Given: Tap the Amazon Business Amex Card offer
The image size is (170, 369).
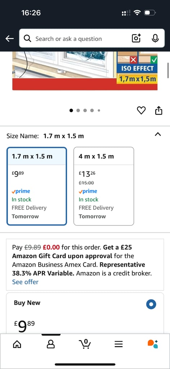Looking at the screenshot, I should pos(85,264).
